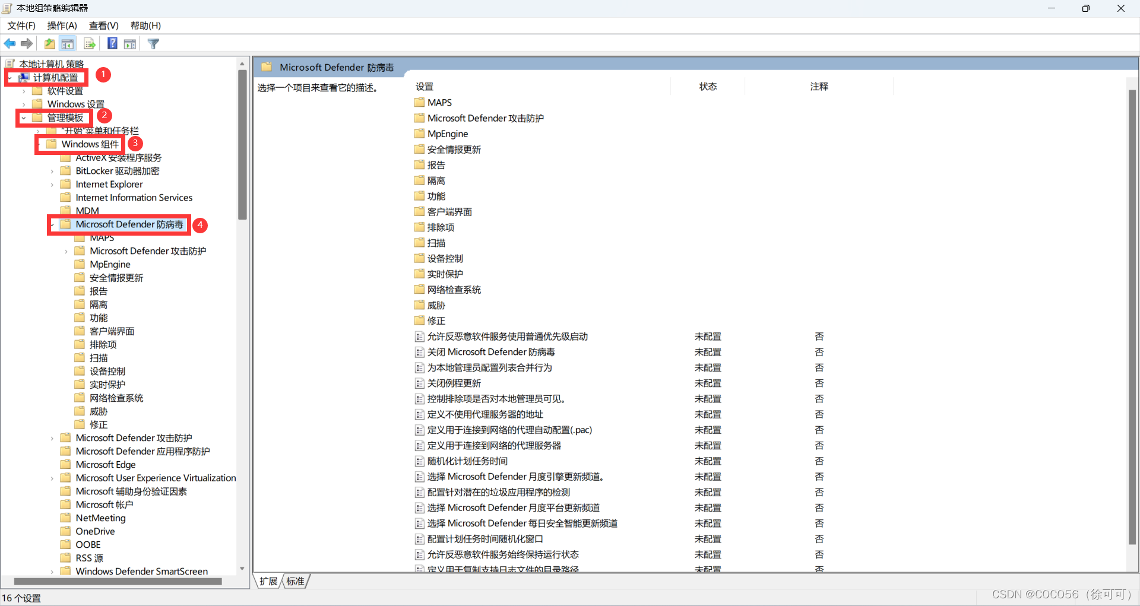Click policy icon for 关闭 Microsoft Defender 防病毒
Image resolution: width=1140 pixels, height=606 pixels.
[419, 352]
